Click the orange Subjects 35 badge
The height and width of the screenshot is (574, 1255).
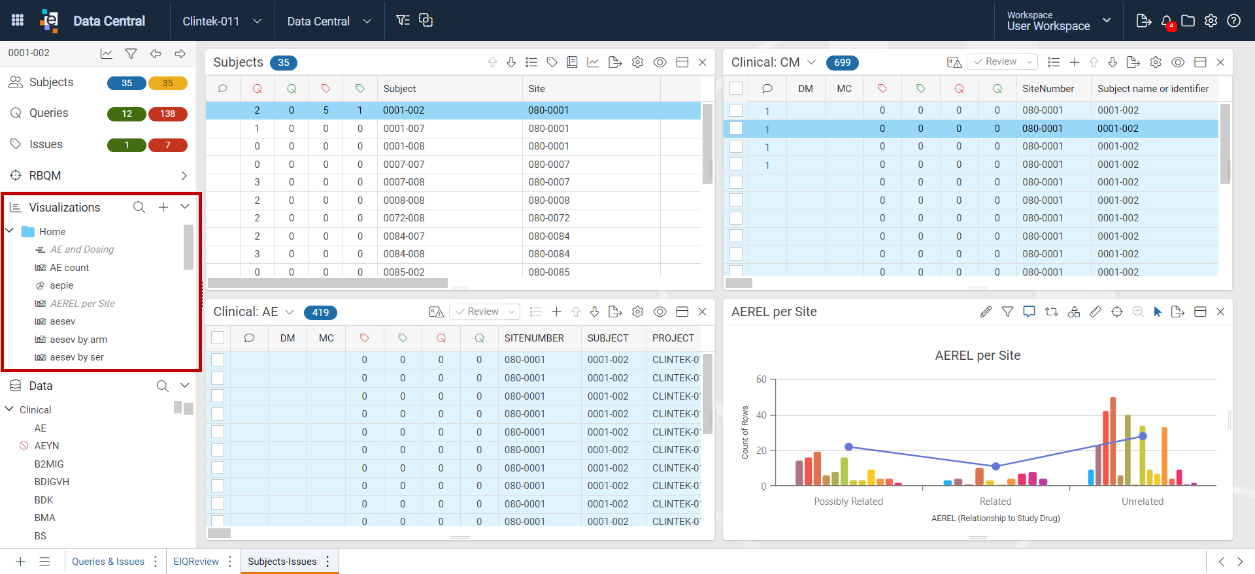click(168, 83)
